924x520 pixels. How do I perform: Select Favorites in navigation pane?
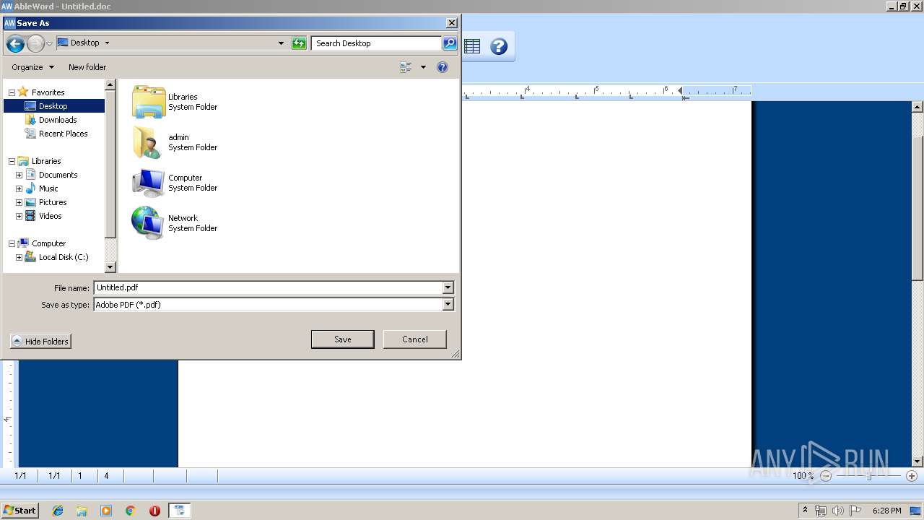(48, 92)
